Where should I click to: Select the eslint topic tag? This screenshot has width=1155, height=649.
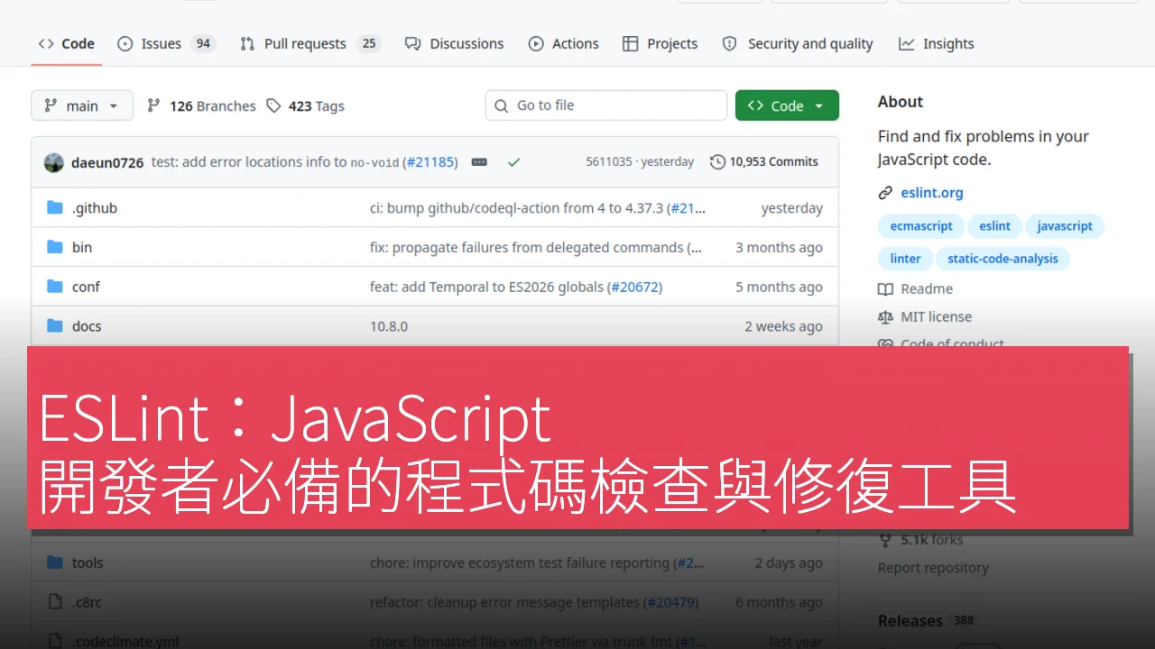tap(995, 226)
